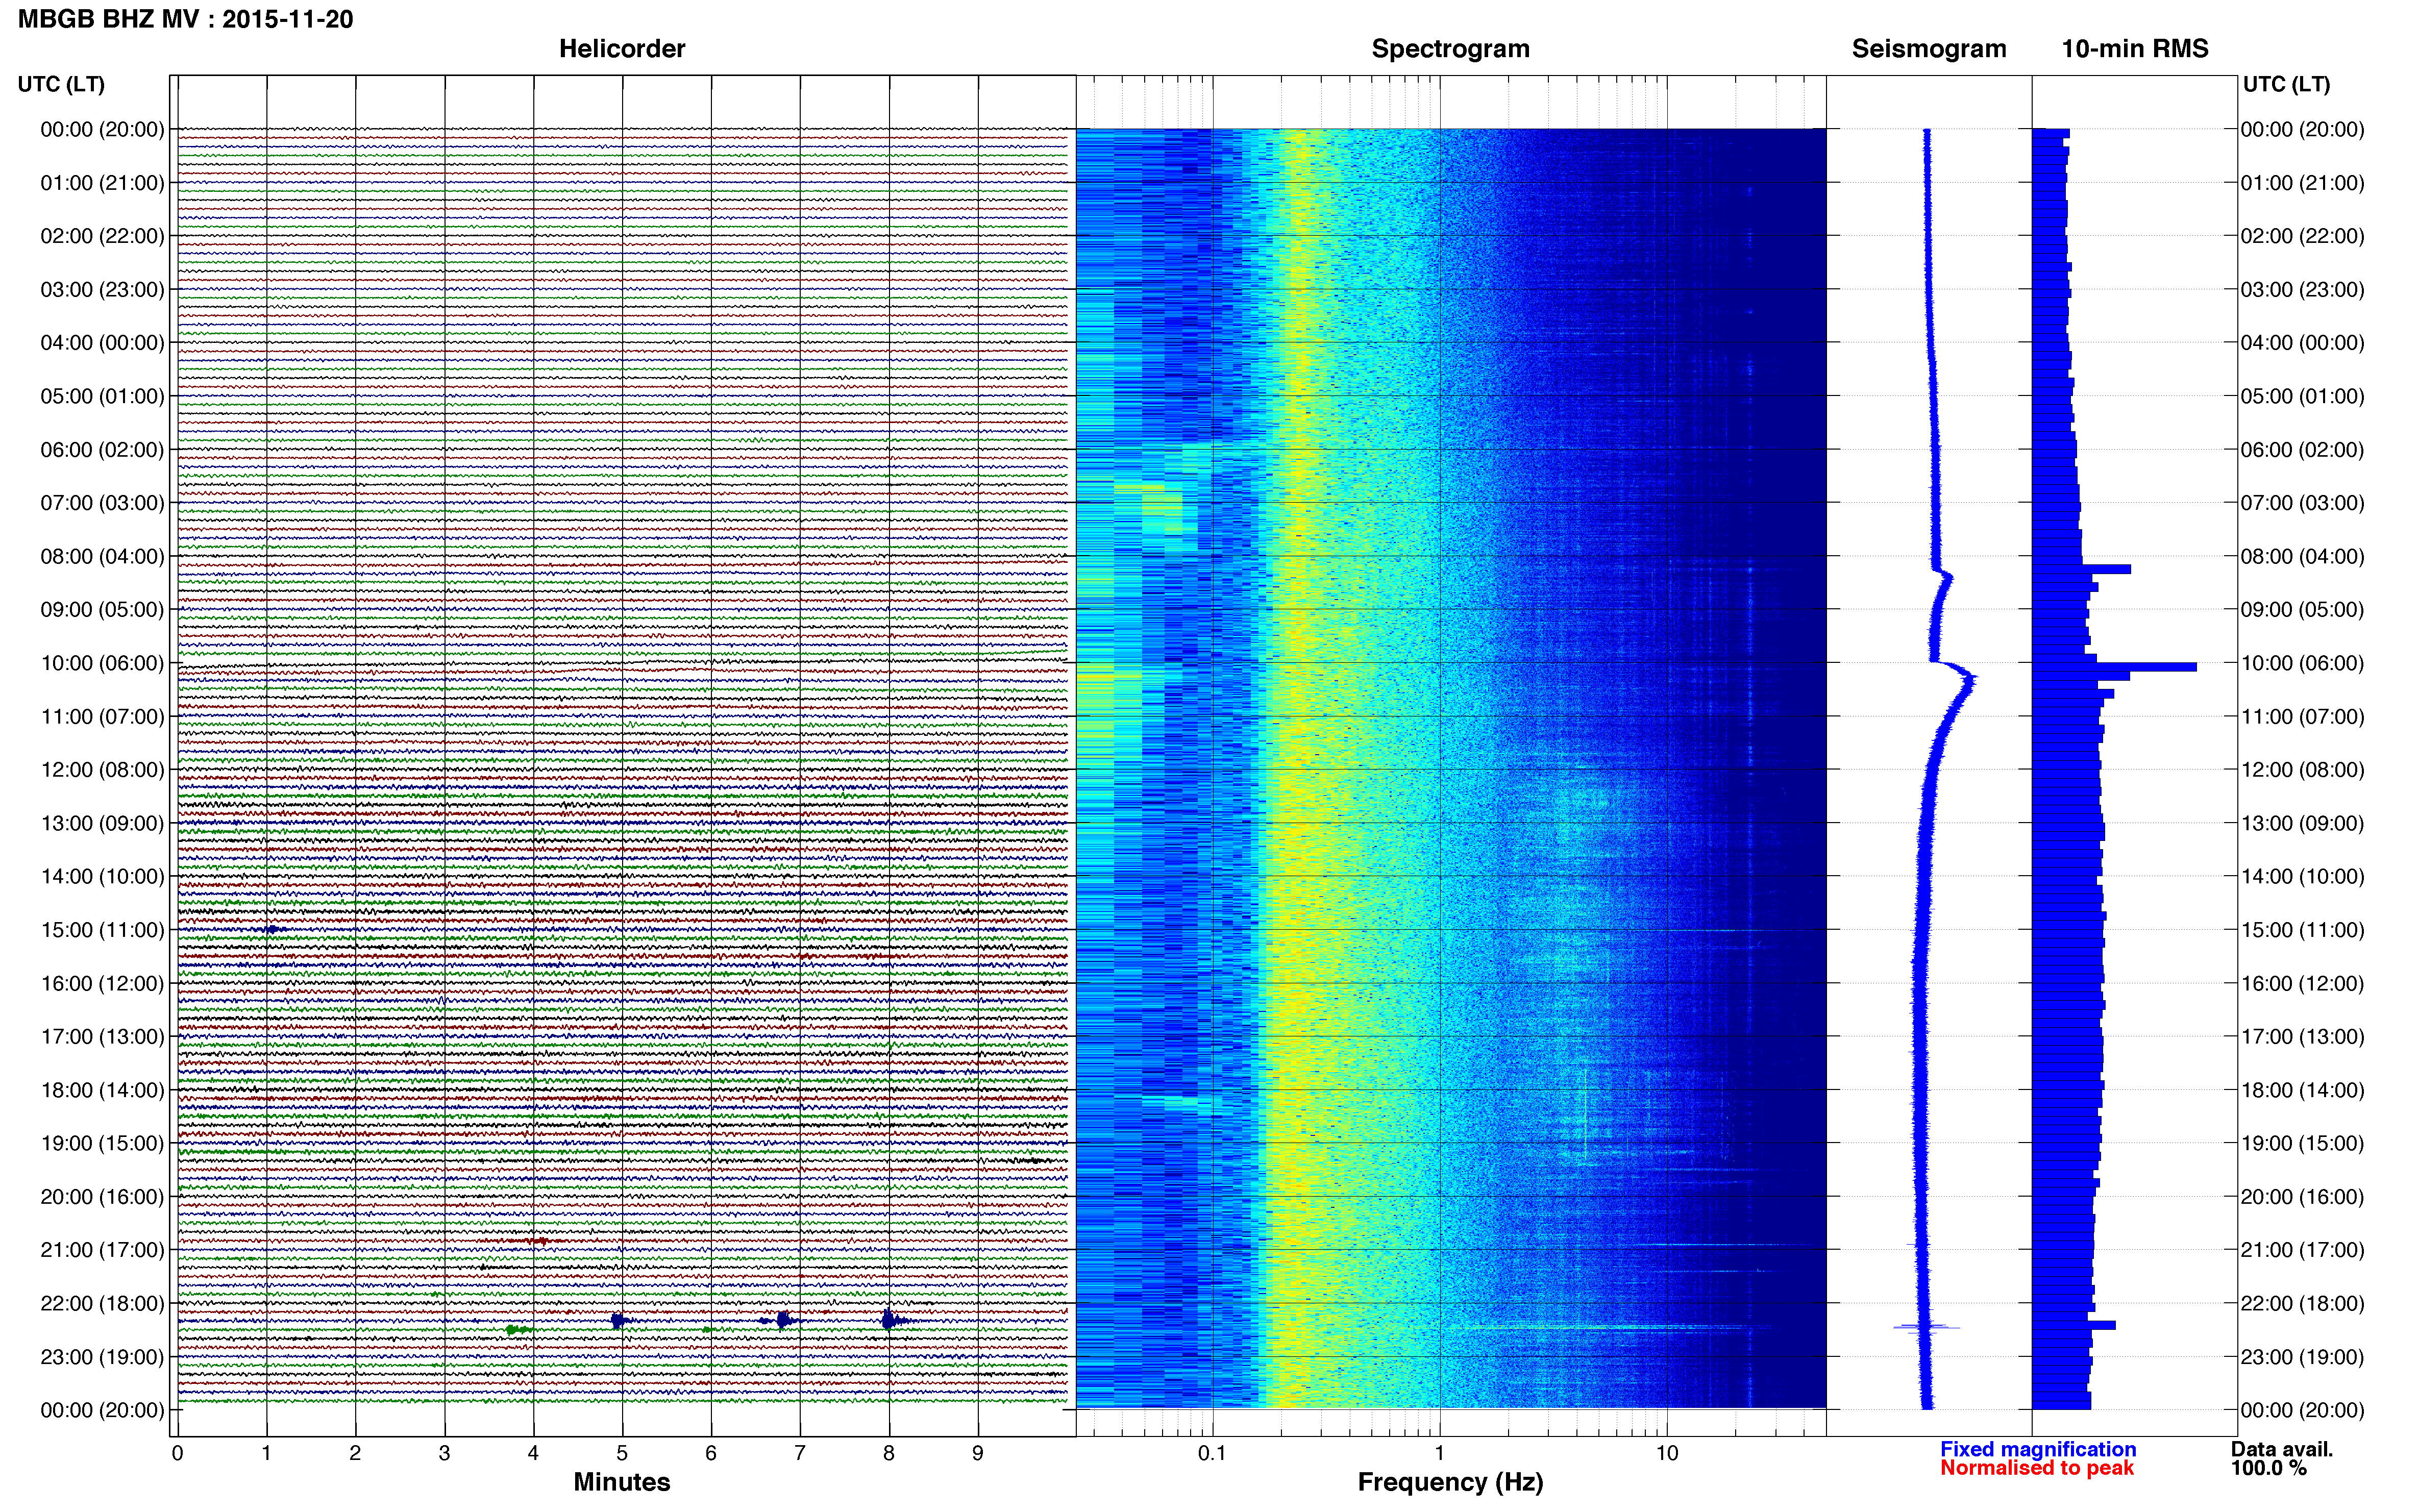The image size is (2419, 1512).
Task: Click left time label '21:00 (17:00)'
Action: point(102,1250)
